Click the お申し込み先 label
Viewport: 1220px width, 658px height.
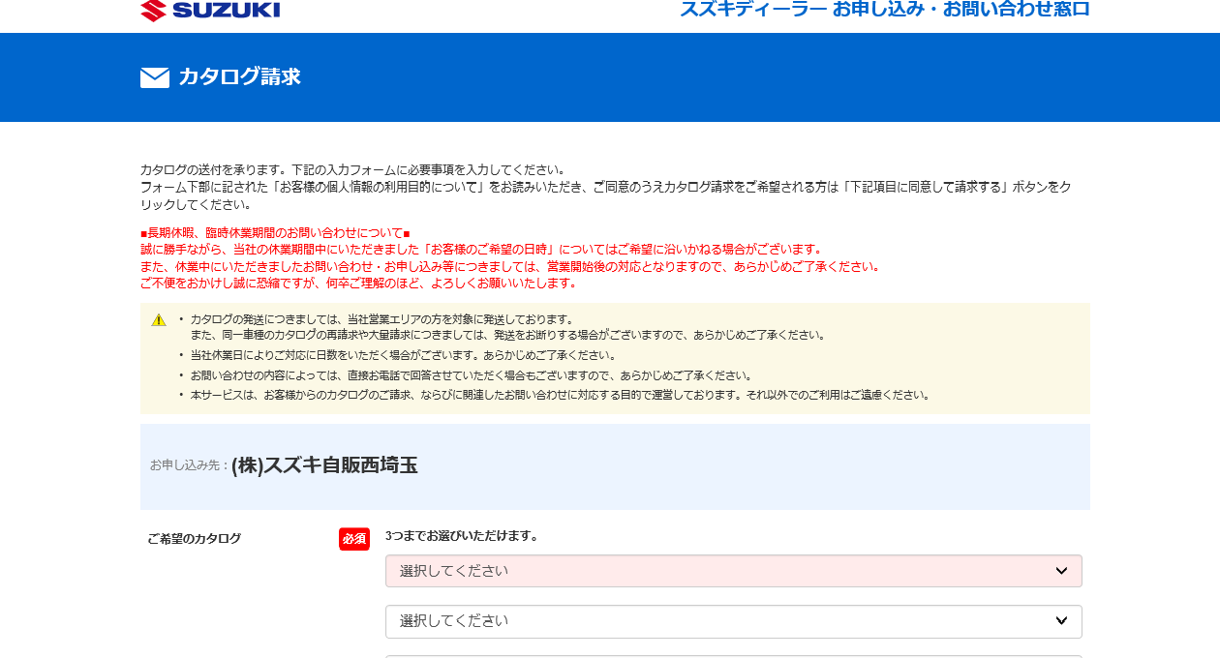(189, 465)
